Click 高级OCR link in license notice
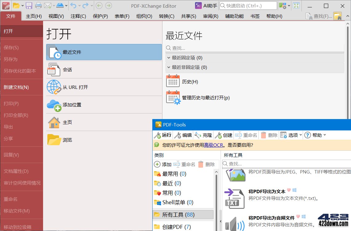 [213, 145]
